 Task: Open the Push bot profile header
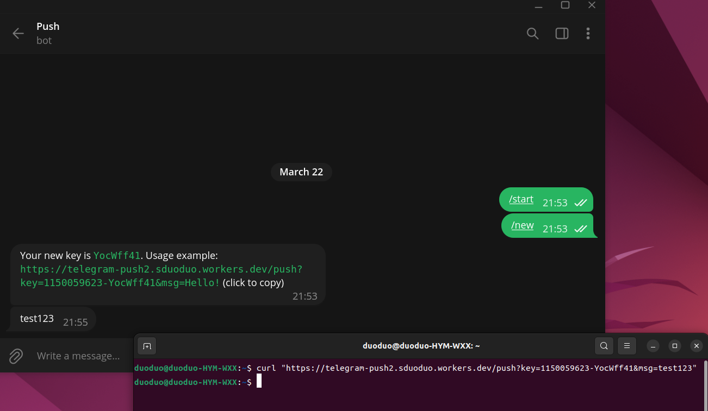click(48, 33)
